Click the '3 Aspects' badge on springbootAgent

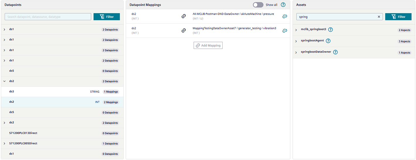point(404,41)
